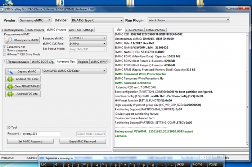Click the wrench Сервис eMMC button
The width and height of the screenshot is (252, 167).
(23, 71)
